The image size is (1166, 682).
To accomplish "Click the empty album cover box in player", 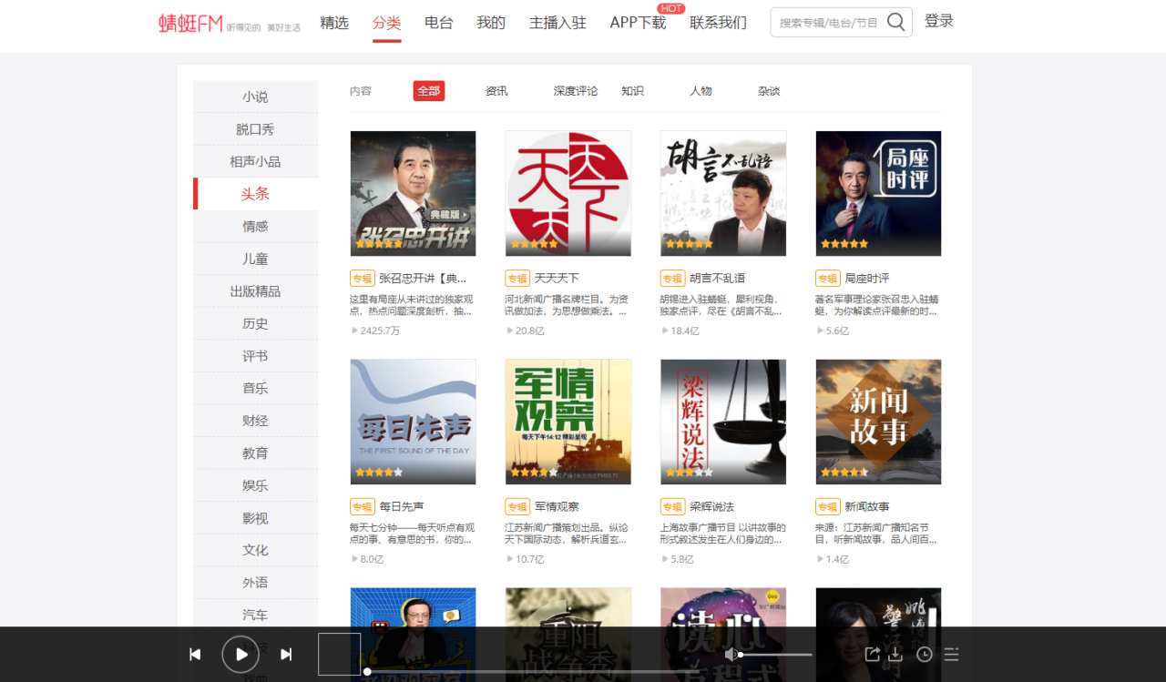I will (x=339, y=654).
